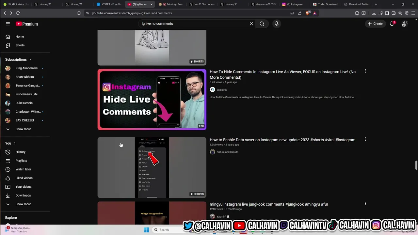Viewport: 418px width, 235px height.
Task: Switch to Monkey tab
Action: [171, 4]
